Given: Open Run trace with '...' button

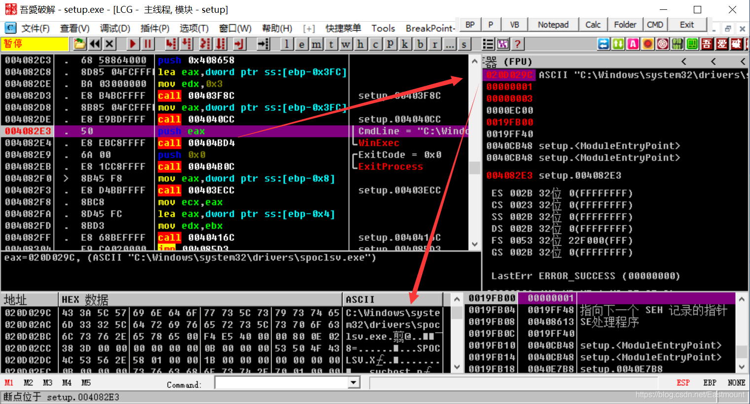Looking at the screenshot, I should pyautogui.click(x=450, y=44).
